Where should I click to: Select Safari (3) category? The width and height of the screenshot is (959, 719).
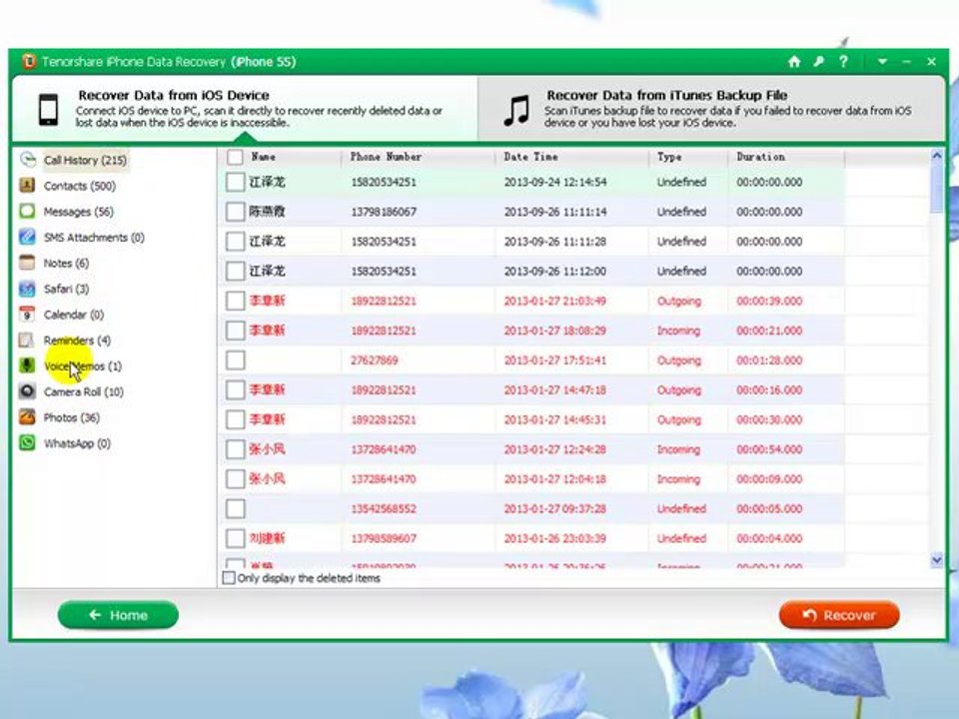66,289
